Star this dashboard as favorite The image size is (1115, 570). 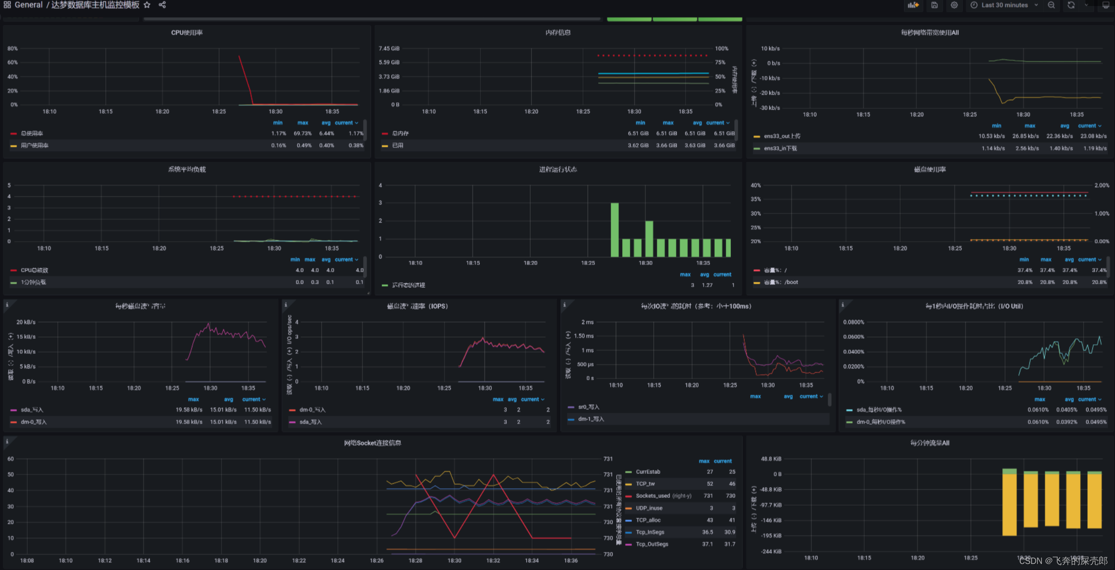147,5
